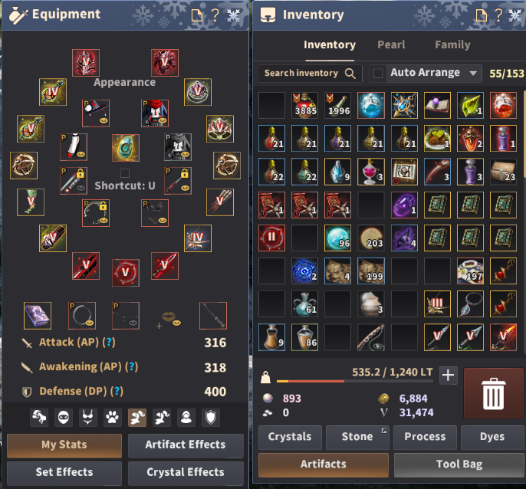Click the Tool Bag button
Screen dimensions: 526x489
[459, 464]
